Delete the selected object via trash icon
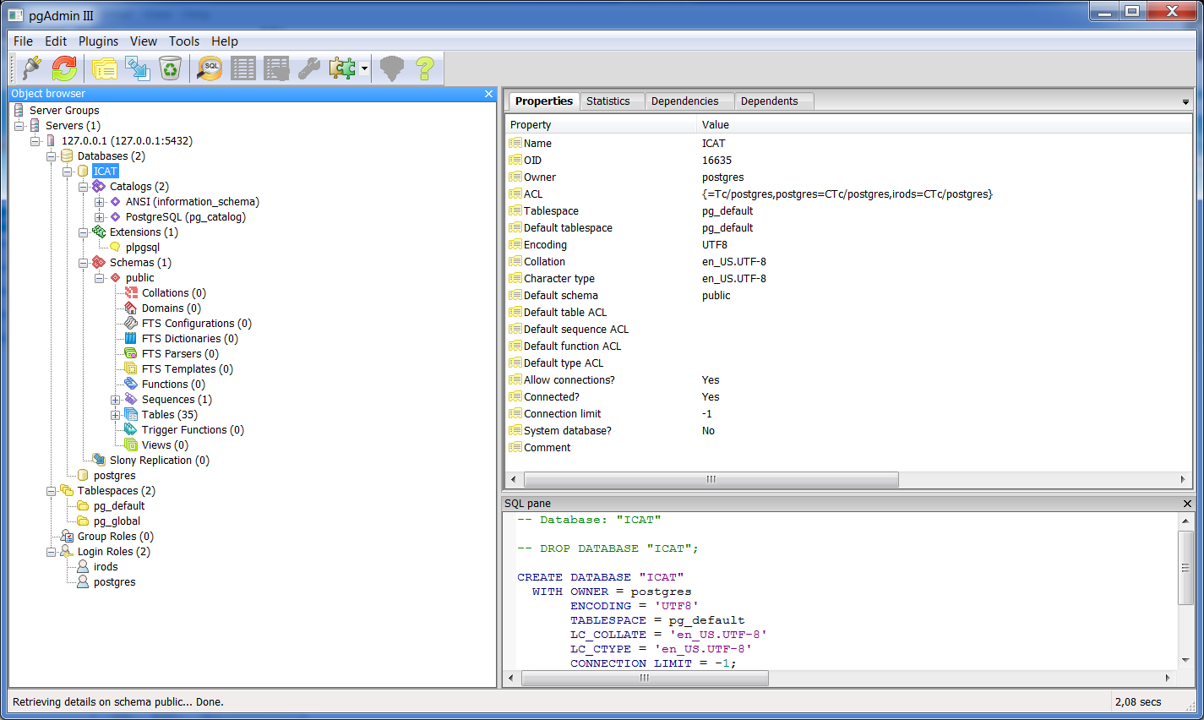This screenshot has width=1204, height=720. [171, 68]
